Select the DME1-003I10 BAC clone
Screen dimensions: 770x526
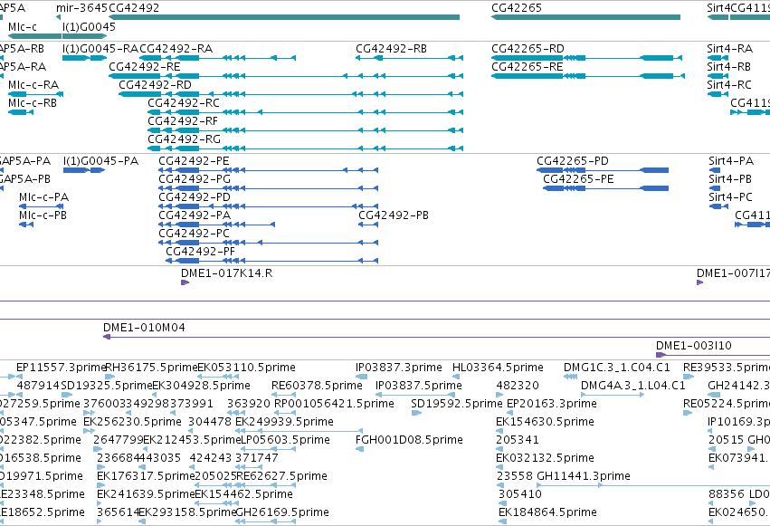[713, 355]
